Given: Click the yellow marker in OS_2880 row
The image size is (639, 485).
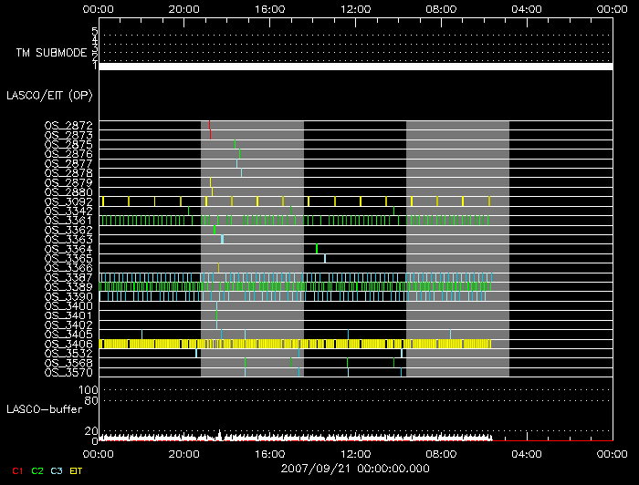Looking at the screenshot, I should coord(212,191).
